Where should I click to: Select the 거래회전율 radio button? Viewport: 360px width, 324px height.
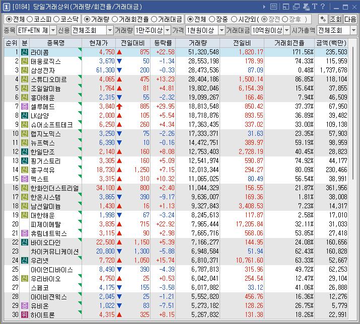pyautogui.click(x=114, y=19)
